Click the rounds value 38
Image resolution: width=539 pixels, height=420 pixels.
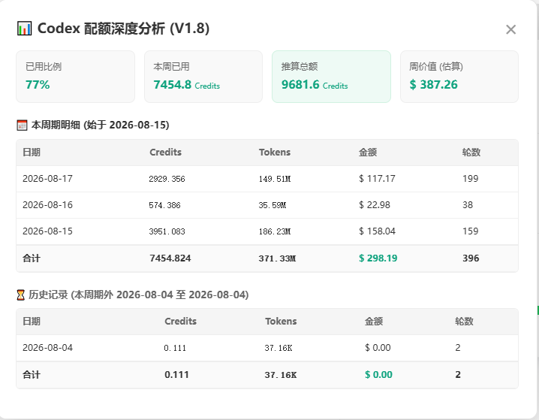pos(468,205)
